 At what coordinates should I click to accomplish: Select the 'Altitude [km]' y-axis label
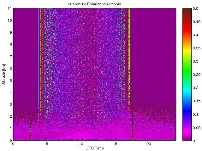coord(4,74)
